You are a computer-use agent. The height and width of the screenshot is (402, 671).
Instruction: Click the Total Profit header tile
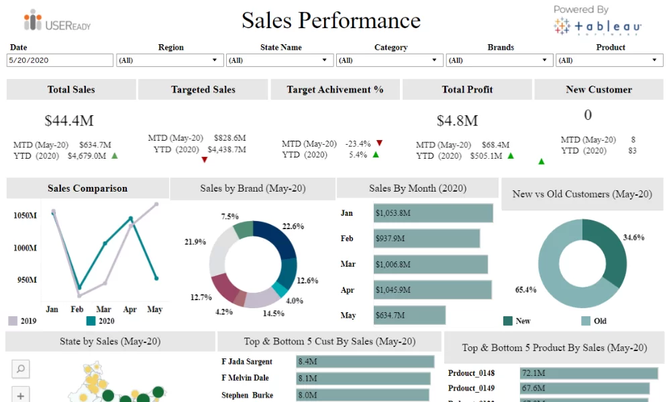coord(467,89)
